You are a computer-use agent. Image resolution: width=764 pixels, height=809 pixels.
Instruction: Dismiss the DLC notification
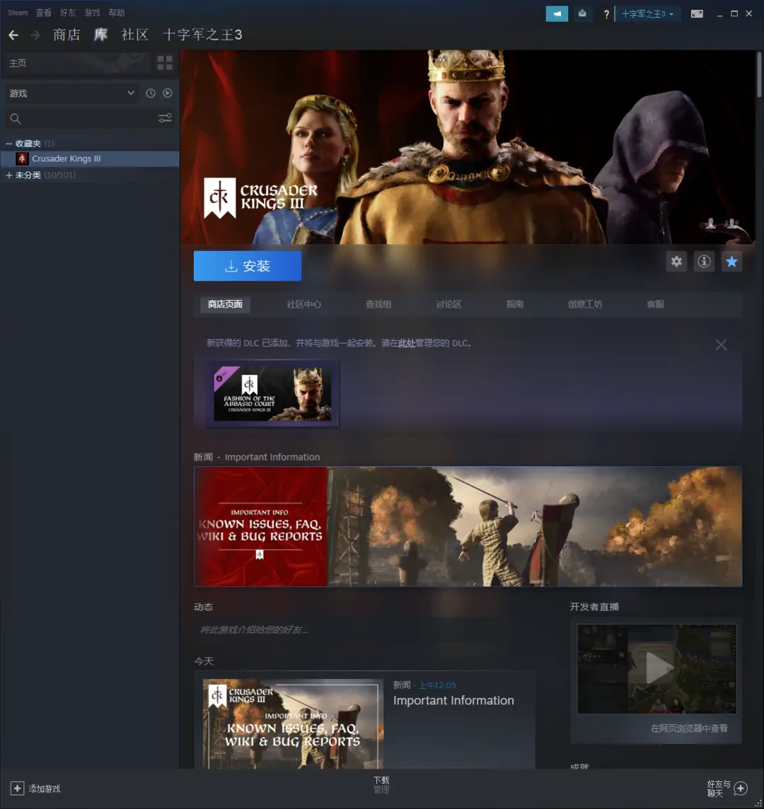click(721, 344)
